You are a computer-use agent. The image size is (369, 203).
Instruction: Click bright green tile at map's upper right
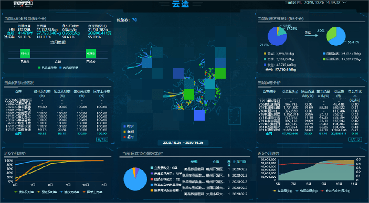pyautogui.click(x=220, y=73)
